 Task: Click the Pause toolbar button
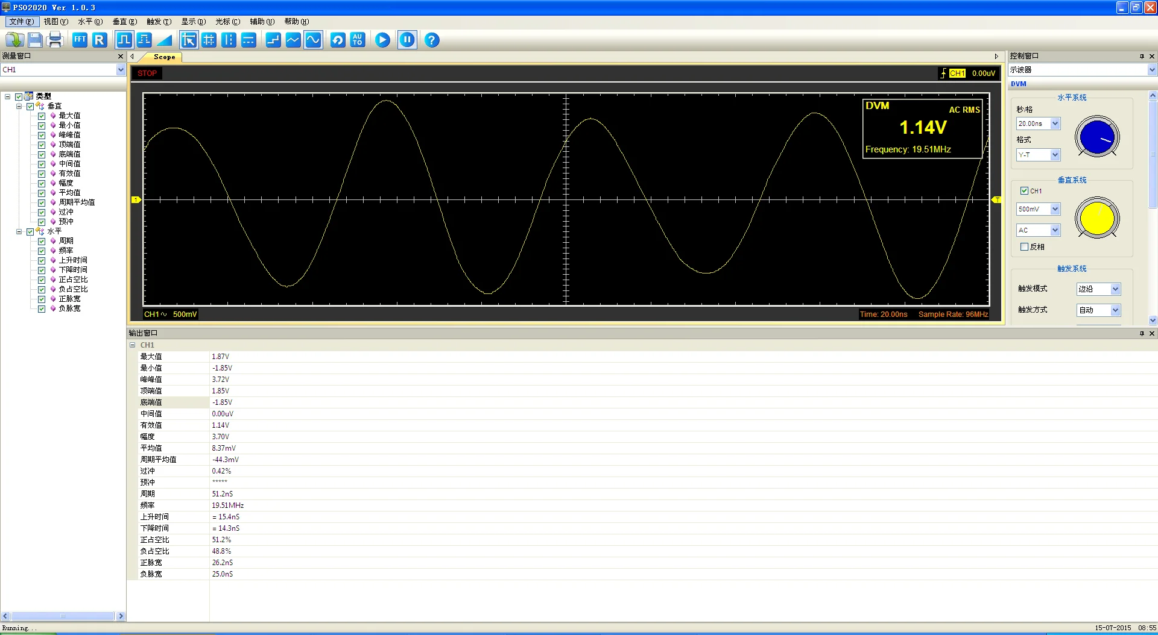(407, 40)
